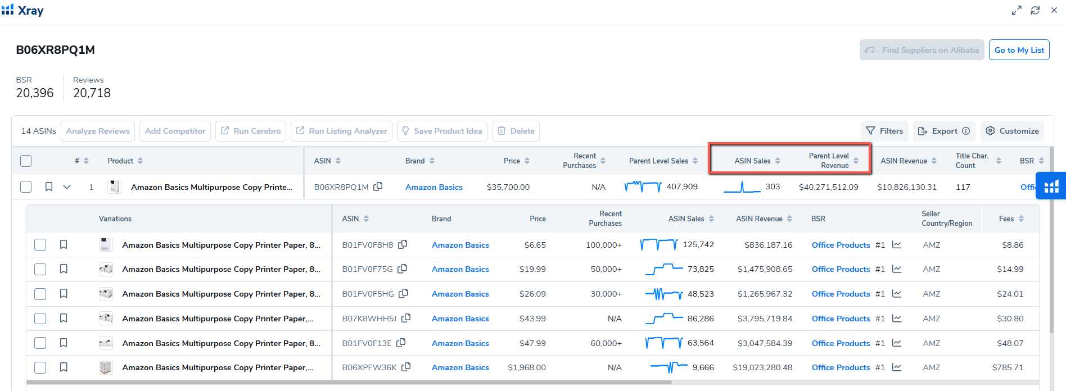Screen dimensions: 1066x391
Task: Open Office Products link for B06XPFW36K
Action: click(841, 367)
